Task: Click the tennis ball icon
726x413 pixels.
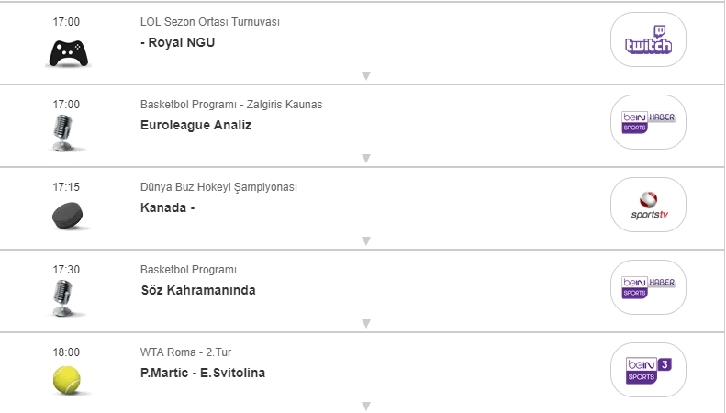Action: click(67, 381)
